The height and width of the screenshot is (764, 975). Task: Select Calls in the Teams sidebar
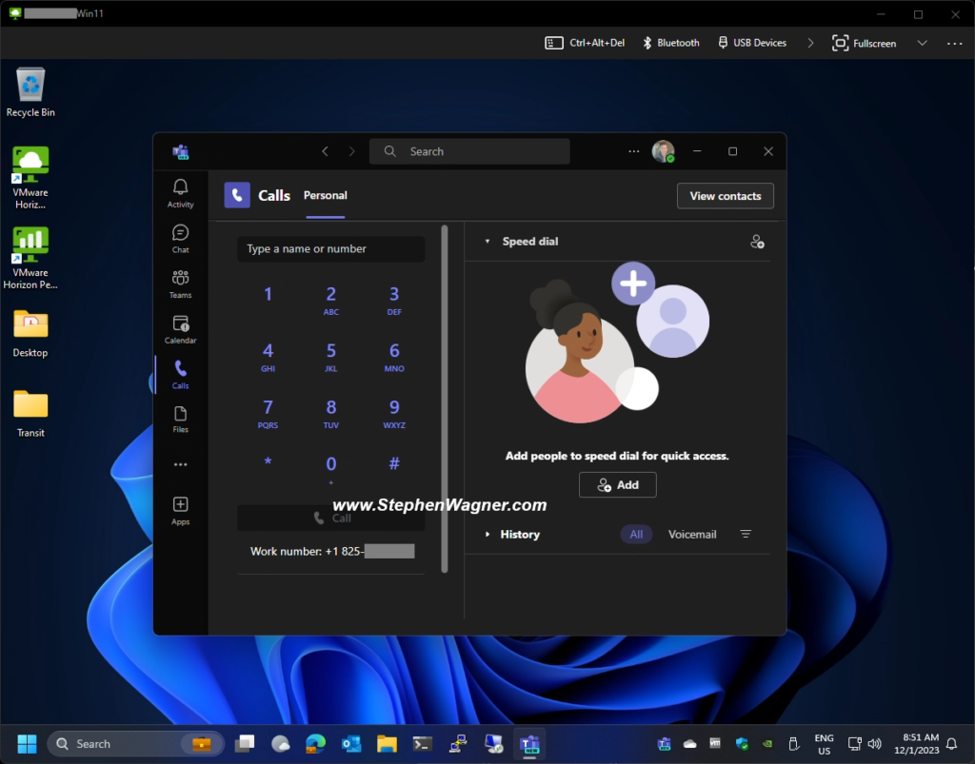click(180, 375)
